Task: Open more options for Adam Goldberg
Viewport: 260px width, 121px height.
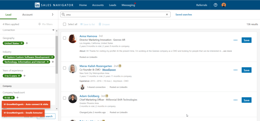Action: (235, 100)
